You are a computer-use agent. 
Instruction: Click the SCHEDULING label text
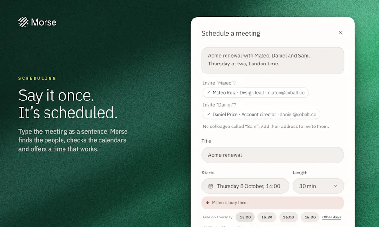click(37, 78)
